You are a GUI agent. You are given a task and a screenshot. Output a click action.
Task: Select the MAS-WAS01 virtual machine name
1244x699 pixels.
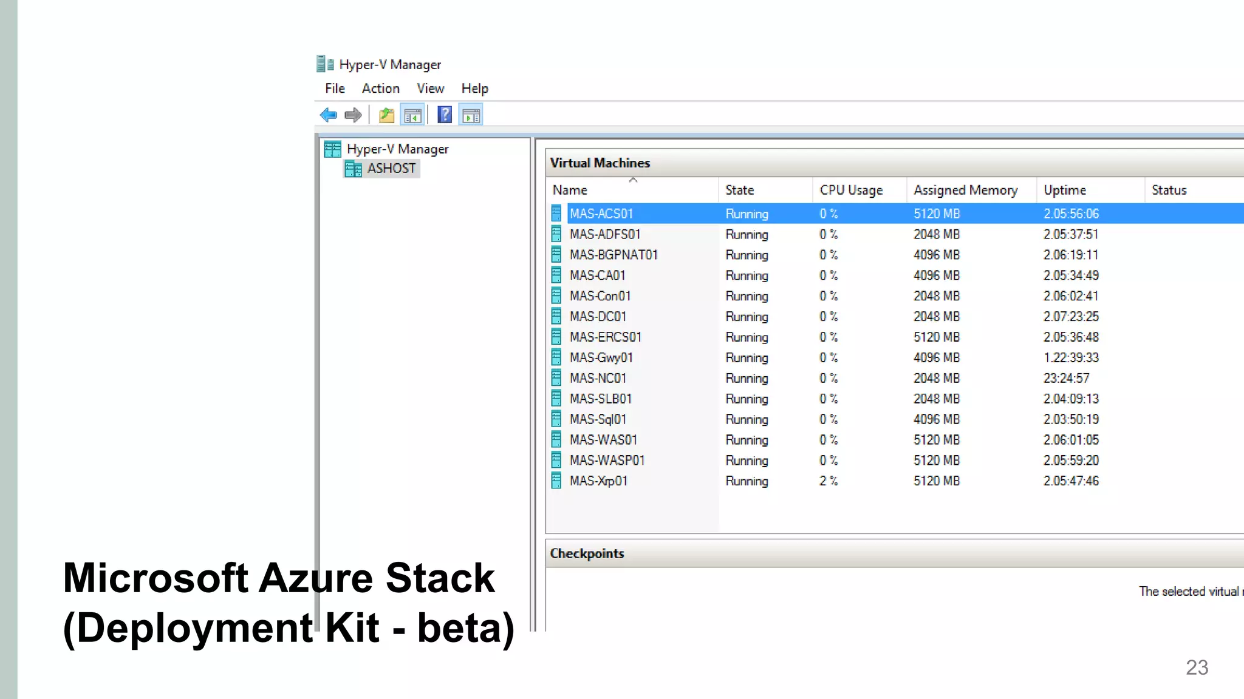[603, 440]
